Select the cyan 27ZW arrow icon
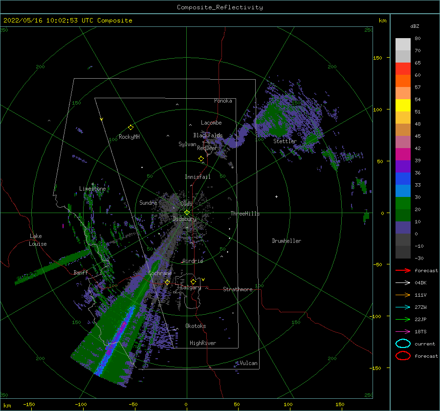This screenshot has height=411, width=440. pyautogui.click(x=403, y=307)
